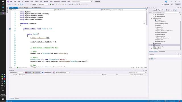This screenshot has width=182, height=102.
Task: Click Property Pages wrench icon in Properties
Action: coord(155,59)
